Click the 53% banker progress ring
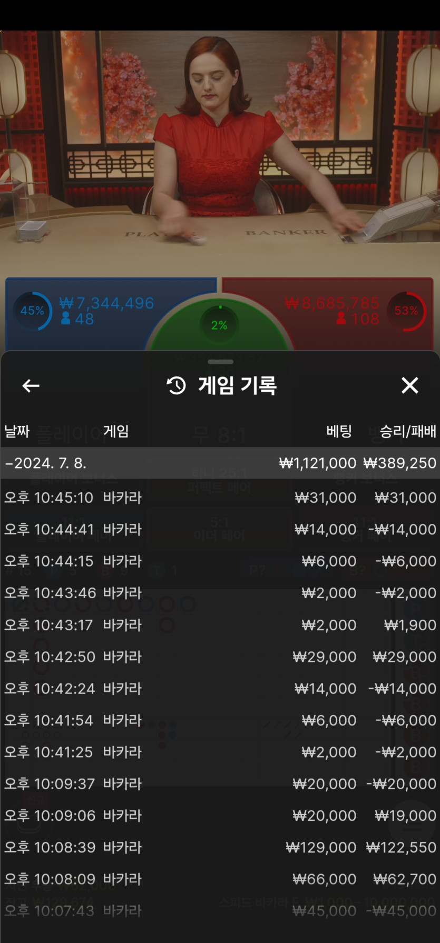Image resolution: width=440 pixels, height=943 pixels. [406, 311]
